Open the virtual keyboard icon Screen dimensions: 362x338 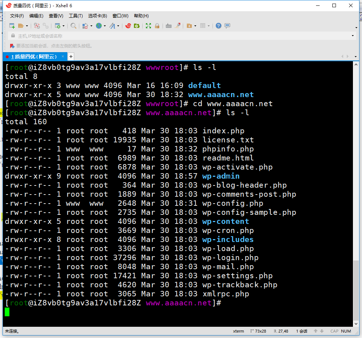click(x=169, y=26)
